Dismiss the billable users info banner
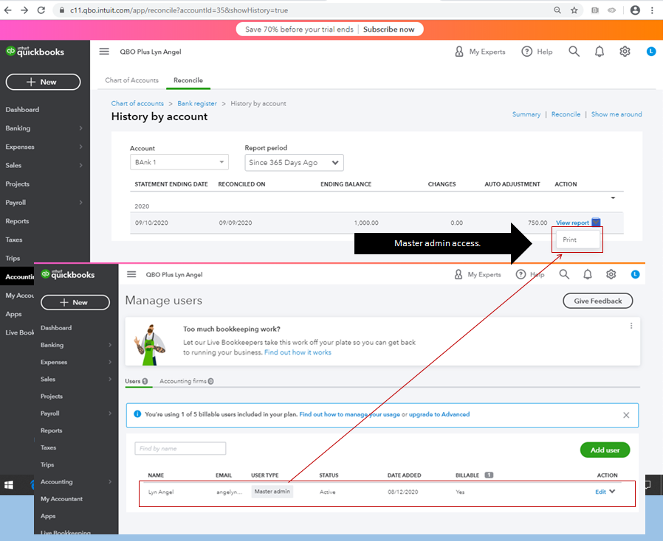The height and width of the screenshot is (541, 663). click(x=626, y=415)
